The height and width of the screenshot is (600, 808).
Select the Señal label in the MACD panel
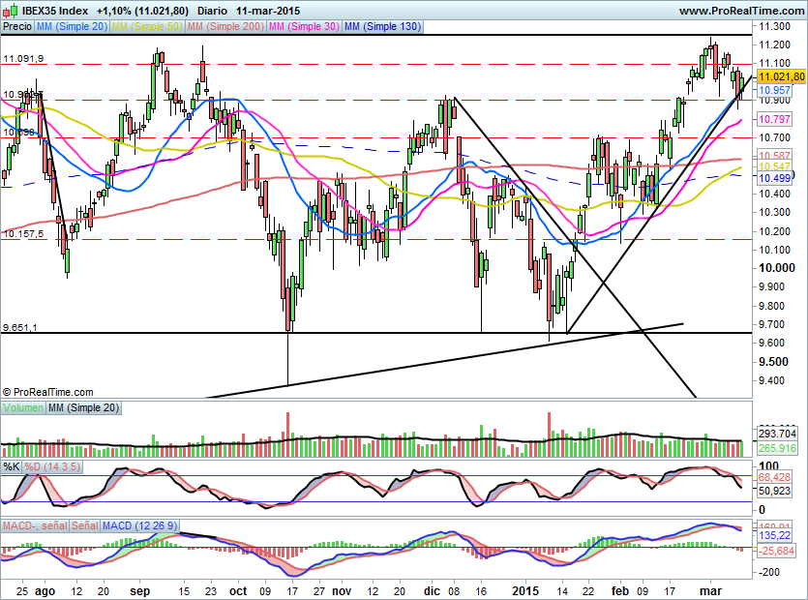tap(85, 524)
